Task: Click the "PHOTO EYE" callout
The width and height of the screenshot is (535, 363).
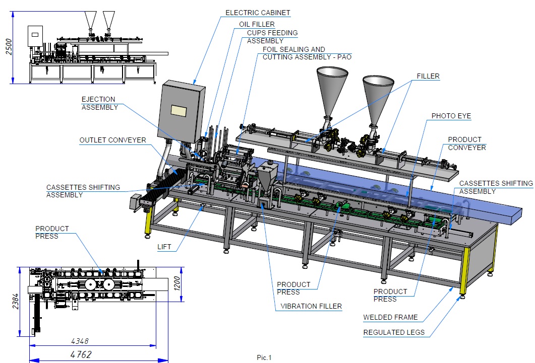Action: click(451, 116)
